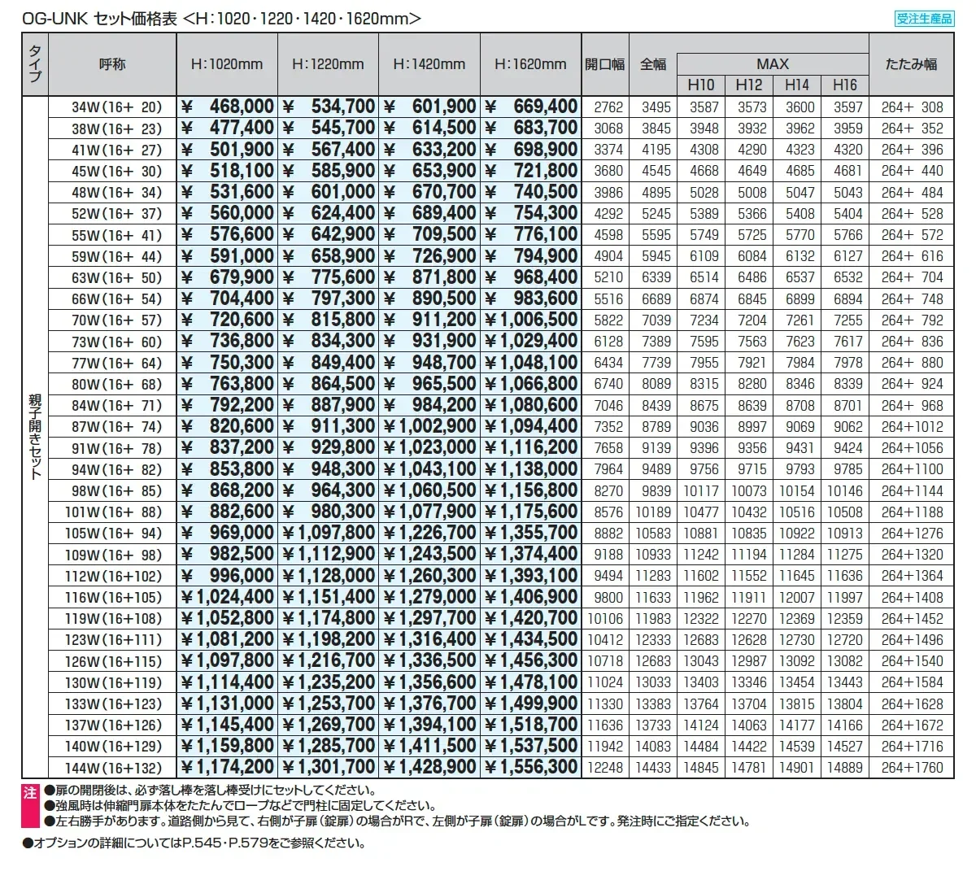Click price ¥1,024,400
Screen dimensions: 976x880
point(227,597)
